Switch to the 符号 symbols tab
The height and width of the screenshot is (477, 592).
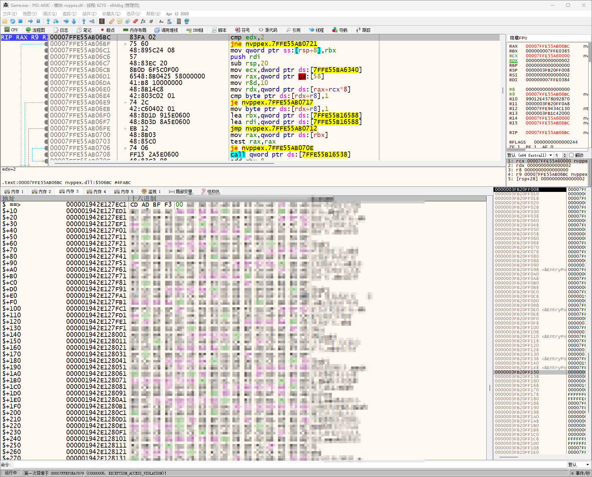[242, 30]
